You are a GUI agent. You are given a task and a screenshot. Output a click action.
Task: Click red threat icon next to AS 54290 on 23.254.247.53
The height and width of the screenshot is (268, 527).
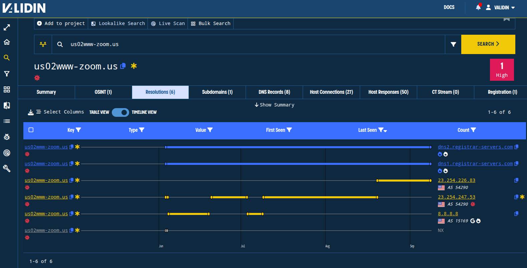point(473,204)
